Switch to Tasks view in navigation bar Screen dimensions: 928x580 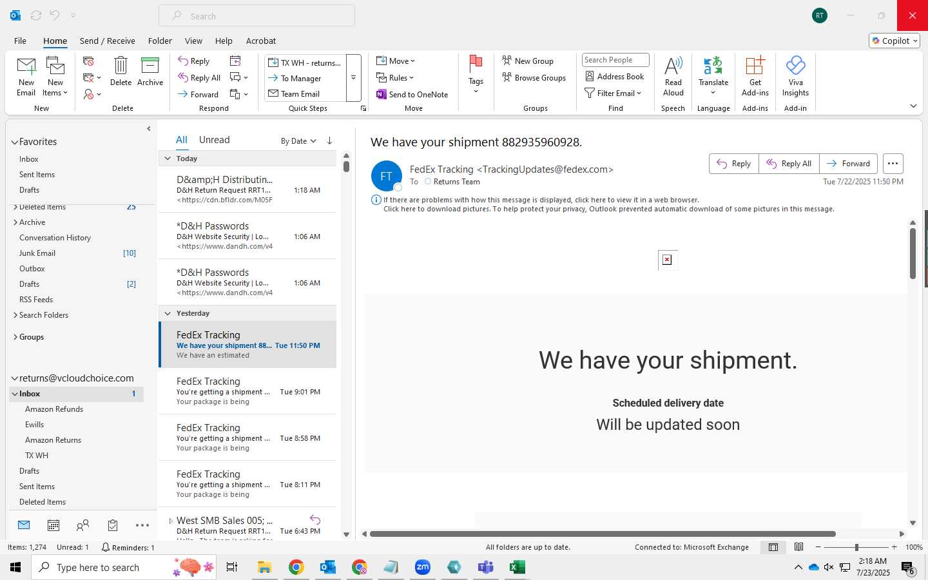(113, 525)
